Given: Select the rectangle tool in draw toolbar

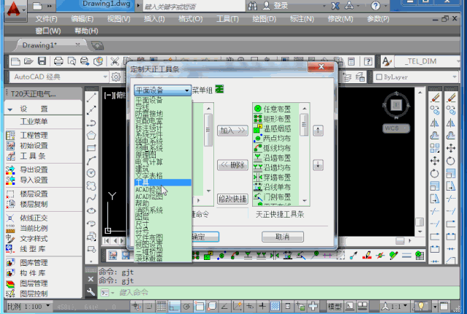Looking at the screenshot, I should pyautogui.click(x=91, y=148).
